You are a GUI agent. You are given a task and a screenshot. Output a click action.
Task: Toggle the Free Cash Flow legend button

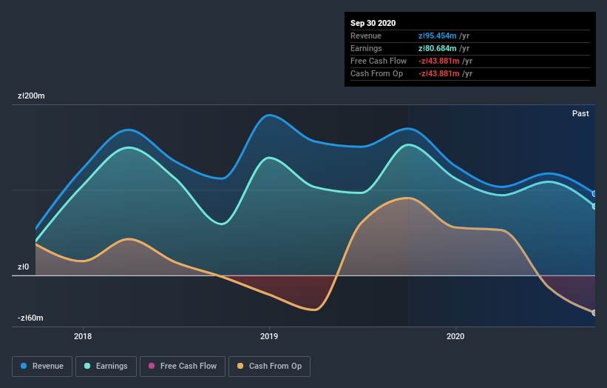point(183,367)
